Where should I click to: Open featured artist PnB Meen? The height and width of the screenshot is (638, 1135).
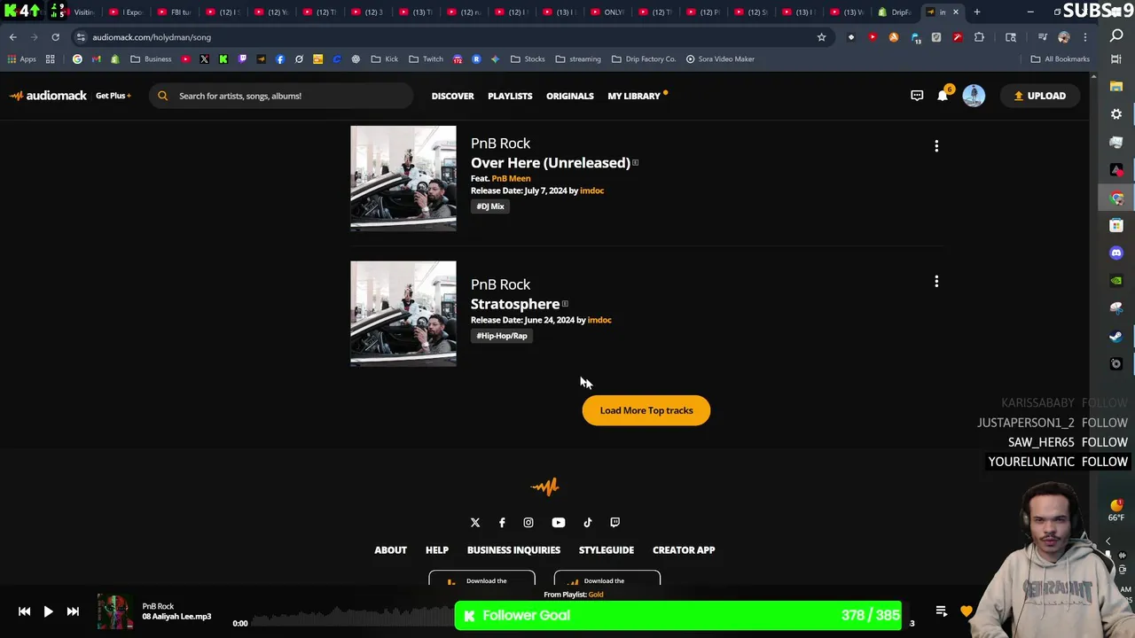point(511,178)
